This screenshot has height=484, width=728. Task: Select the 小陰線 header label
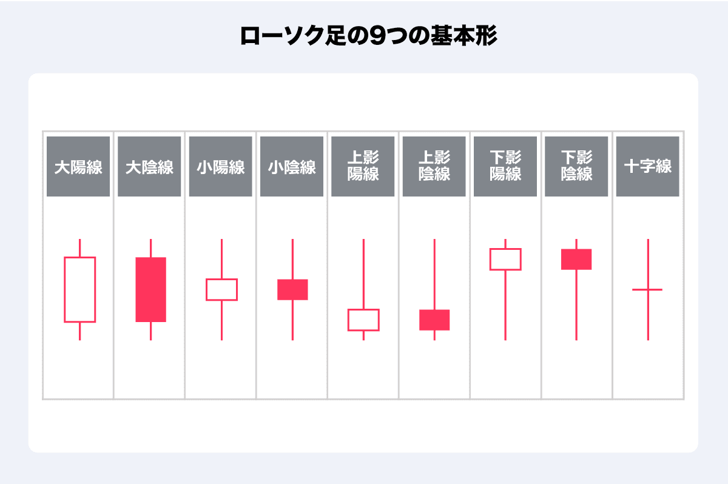(292, 167)
